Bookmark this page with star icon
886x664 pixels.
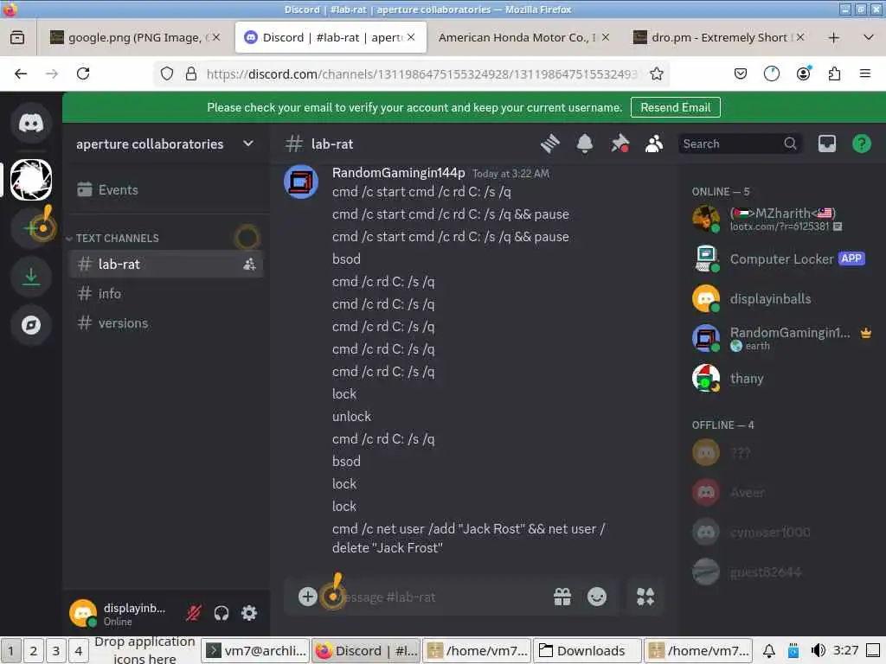656,73
